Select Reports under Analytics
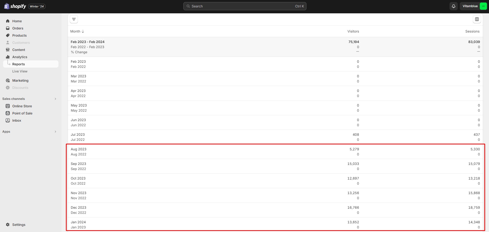489x232 pixels. (x=31, y=64)
